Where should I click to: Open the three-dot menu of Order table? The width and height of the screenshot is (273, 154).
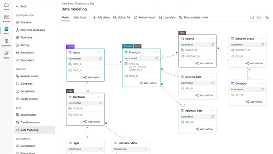pos(99,53)
